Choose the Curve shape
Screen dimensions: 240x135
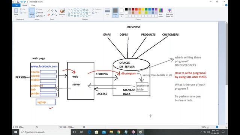coord(72,9)
